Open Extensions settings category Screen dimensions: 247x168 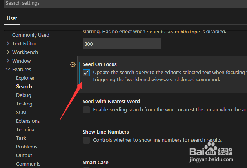(28, 121)
